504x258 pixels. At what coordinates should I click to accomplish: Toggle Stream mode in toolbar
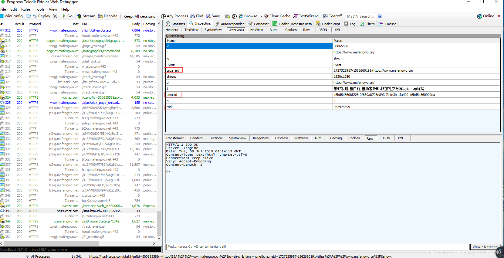86,16
